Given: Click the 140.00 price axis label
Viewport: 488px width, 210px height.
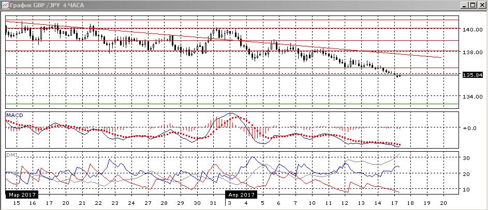Looking at the screenshot, I should tap(472, 30).
